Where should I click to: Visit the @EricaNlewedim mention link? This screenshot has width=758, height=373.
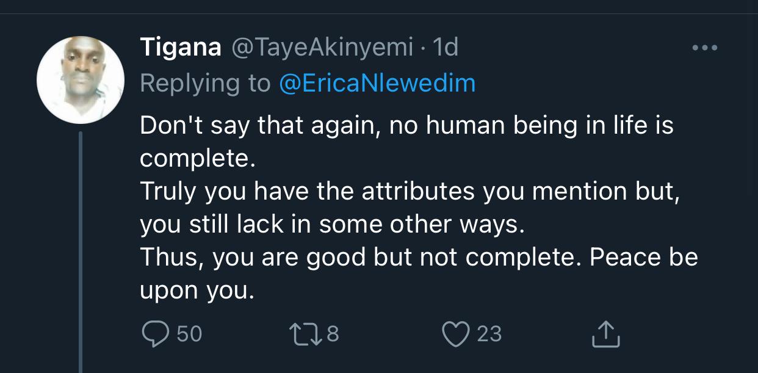click(377, 83)
